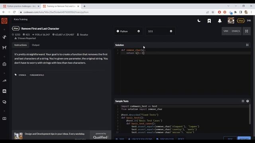Open the 3 Issues Reported link
Screen dimensions: 255x143
tap(25, 38)
